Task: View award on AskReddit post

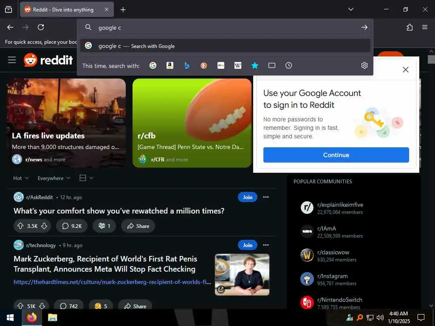Action: click(x=105, y=226)
